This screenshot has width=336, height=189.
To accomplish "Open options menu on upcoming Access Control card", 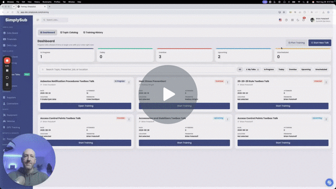I will (326, 119).
